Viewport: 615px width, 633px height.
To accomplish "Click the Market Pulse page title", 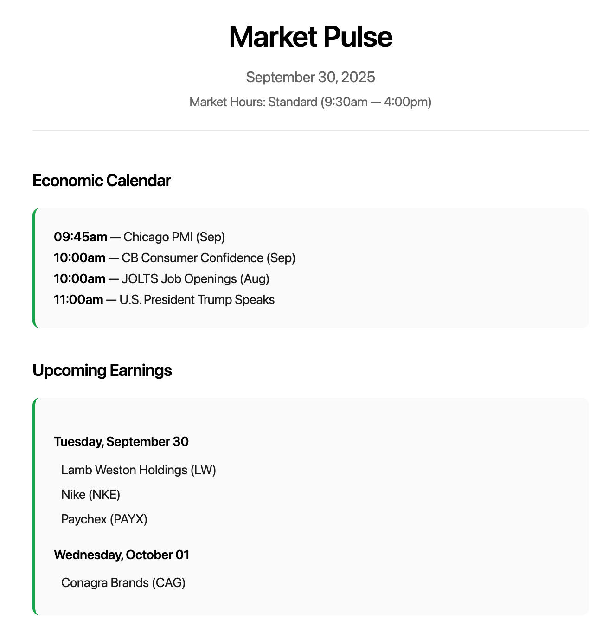I will coord(310,37).
